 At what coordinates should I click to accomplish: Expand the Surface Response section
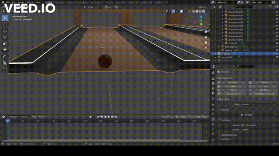click(229, 135)
